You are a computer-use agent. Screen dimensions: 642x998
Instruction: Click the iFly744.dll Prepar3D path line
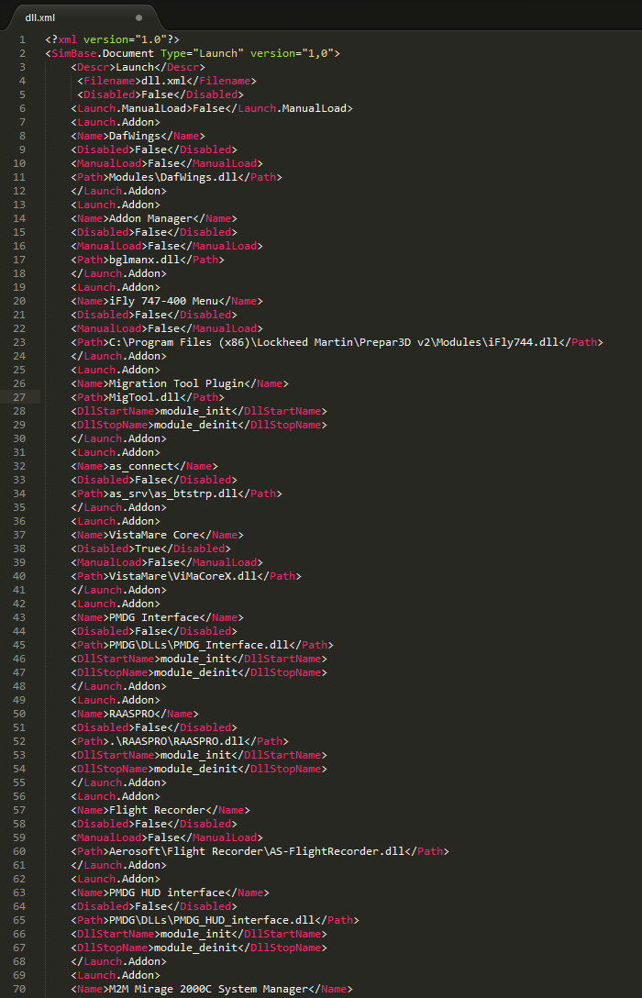[x=337, y=342]
